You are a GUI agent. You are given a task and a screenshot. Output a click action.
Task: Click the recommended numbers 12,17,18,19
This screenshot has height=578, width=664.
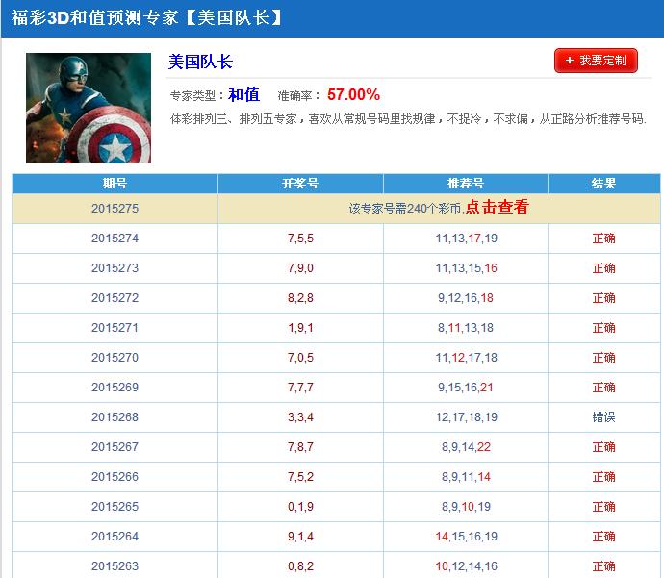[x=466, y=417]
